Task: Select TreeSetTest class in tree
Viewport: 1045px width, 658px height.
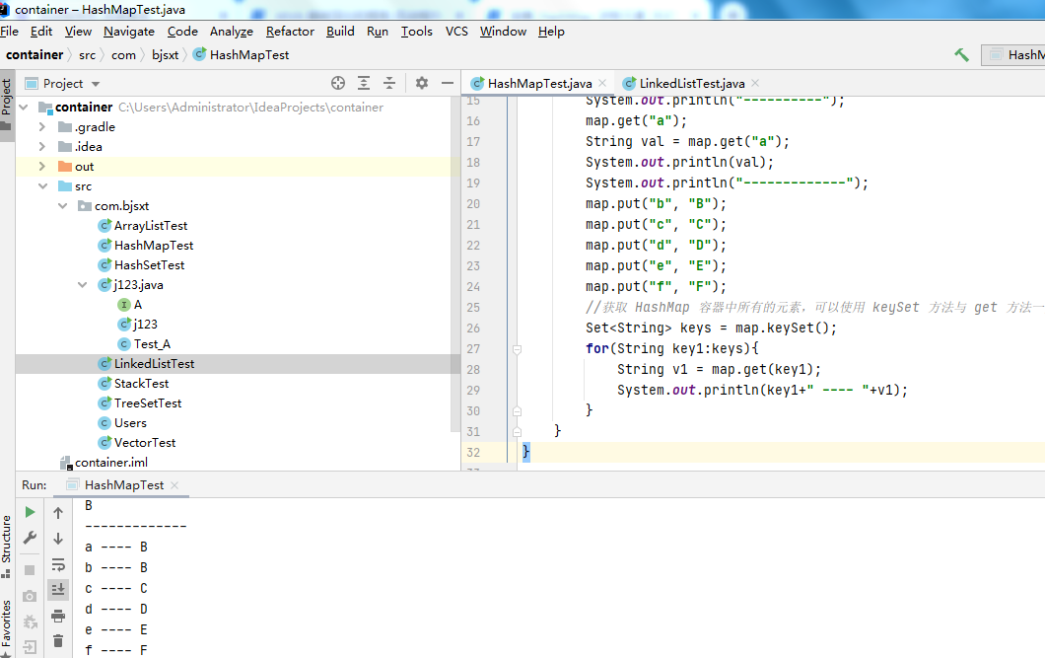Action: tap(147, 403)
